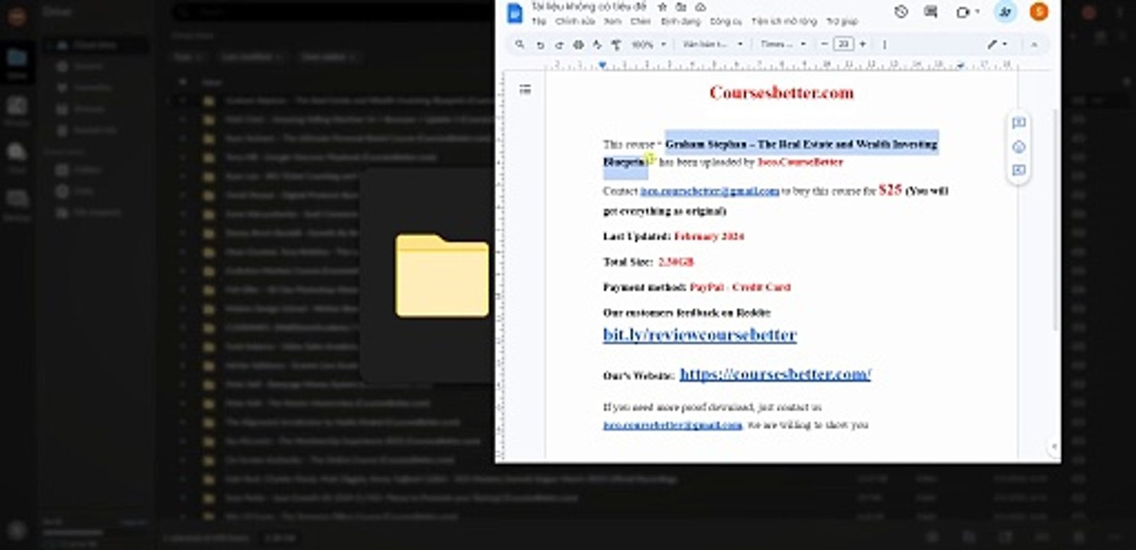Open the Chèn menu

pyautogui.click(x=641, y=21)
